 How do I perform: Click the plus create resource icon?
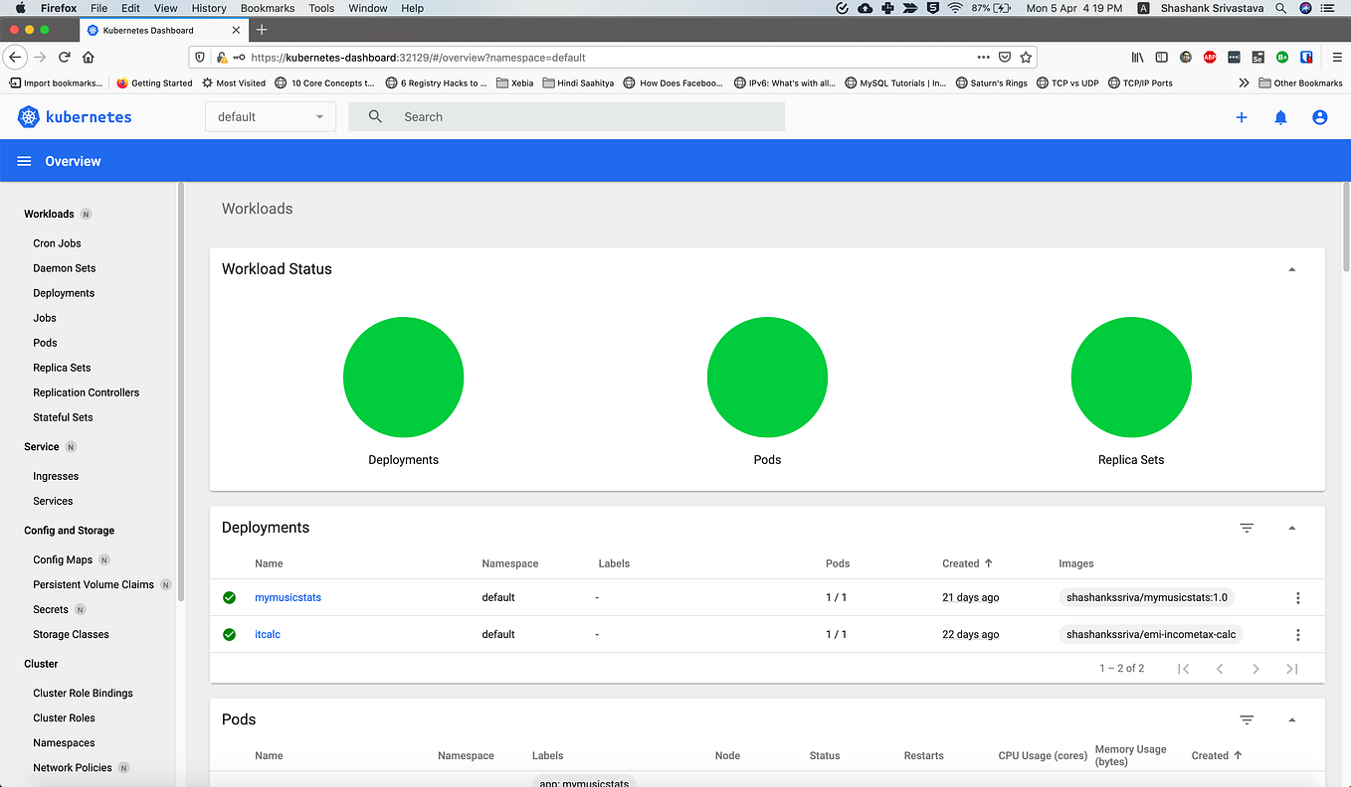pos(1241,117)
